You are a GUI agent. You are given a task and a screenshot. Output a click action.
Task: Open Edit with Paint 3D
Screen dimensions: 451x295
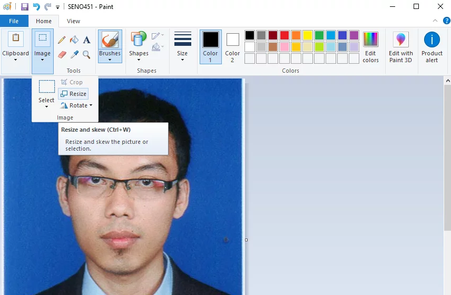coord(401,47)
